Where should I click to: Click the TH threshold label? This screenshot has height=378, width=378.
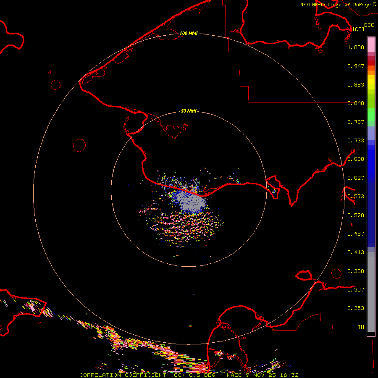coord(361,327)
